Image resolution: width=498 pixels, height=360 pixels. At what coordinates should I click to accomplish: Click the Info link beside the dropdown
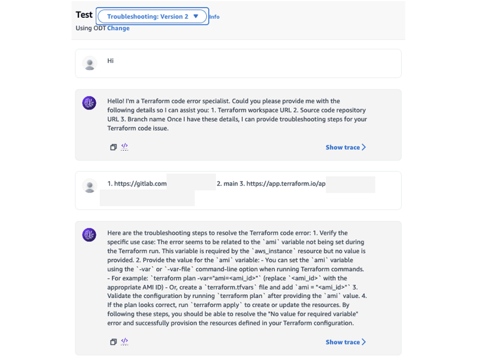click(214, 17)
